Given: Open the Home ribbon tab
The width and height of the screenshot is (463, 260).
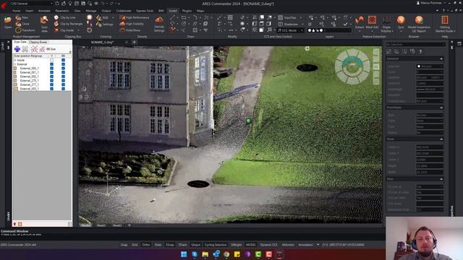Looking at the screenshot, I should tap(16, 11).
